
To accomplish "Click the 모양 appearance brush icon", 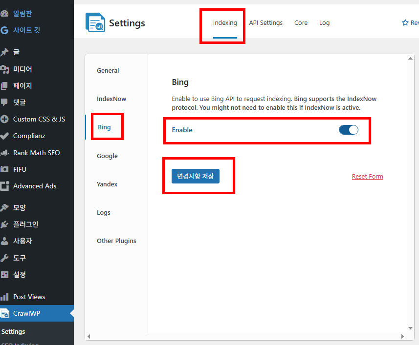I will coord(4,207).
